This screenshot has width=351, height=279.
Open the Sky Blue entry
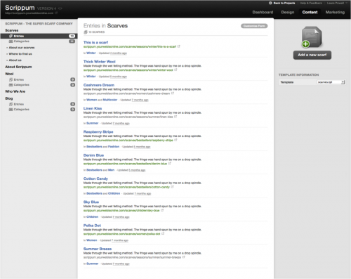coord(91,202)
